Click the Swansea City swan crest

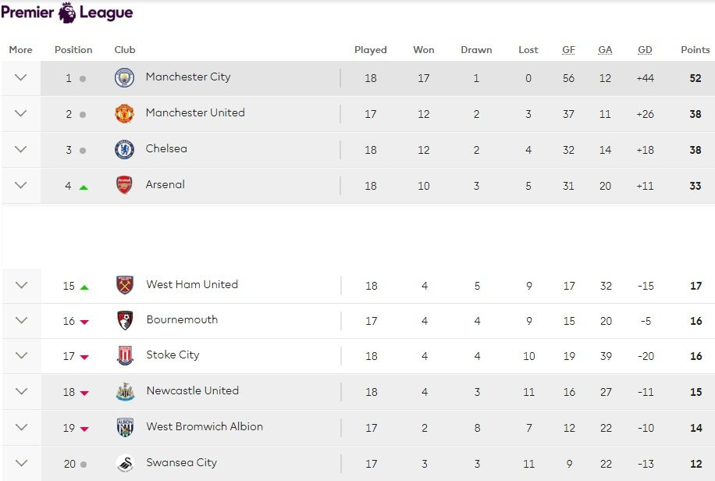[125, 463]
